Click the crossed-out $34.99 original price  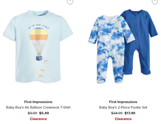point(117,113)
